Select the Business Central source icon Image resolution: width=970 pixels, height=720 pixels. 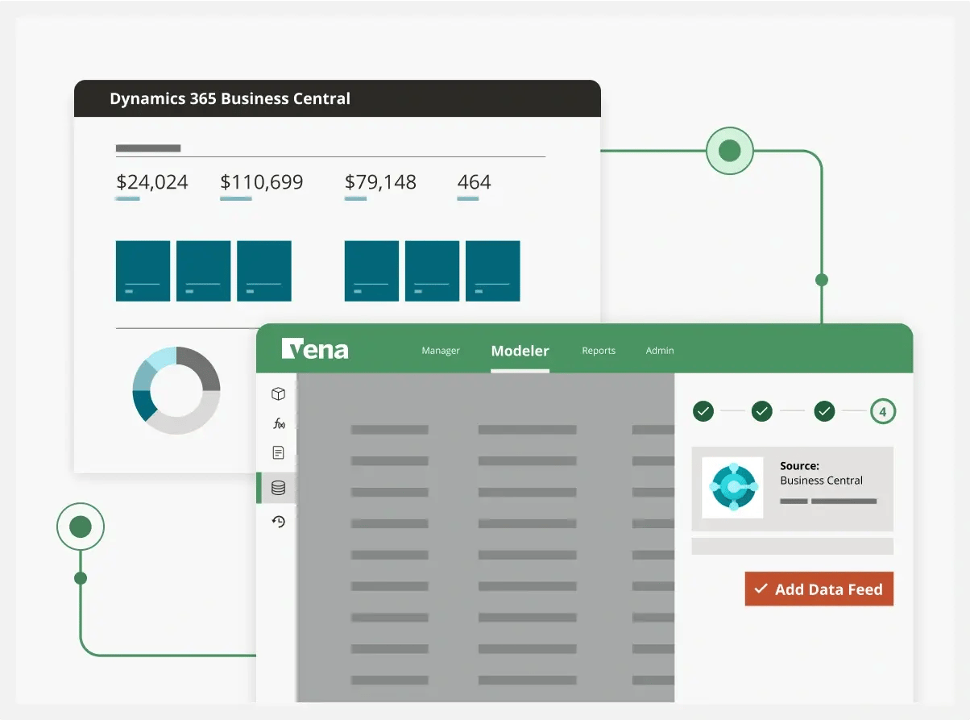(x=732, y=486)
